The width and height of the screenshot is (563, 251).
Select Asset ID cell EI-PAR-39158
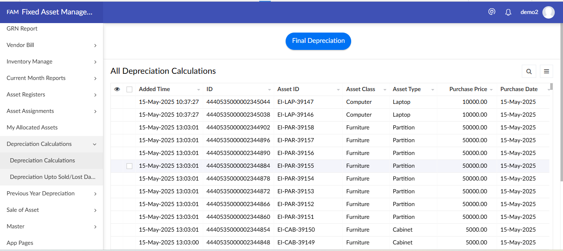click(x=296, y=127)
